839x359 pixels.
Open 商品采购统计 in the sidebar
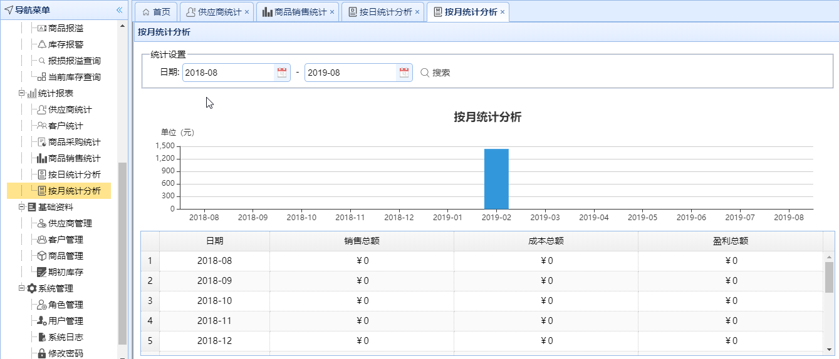pos(74,142)
